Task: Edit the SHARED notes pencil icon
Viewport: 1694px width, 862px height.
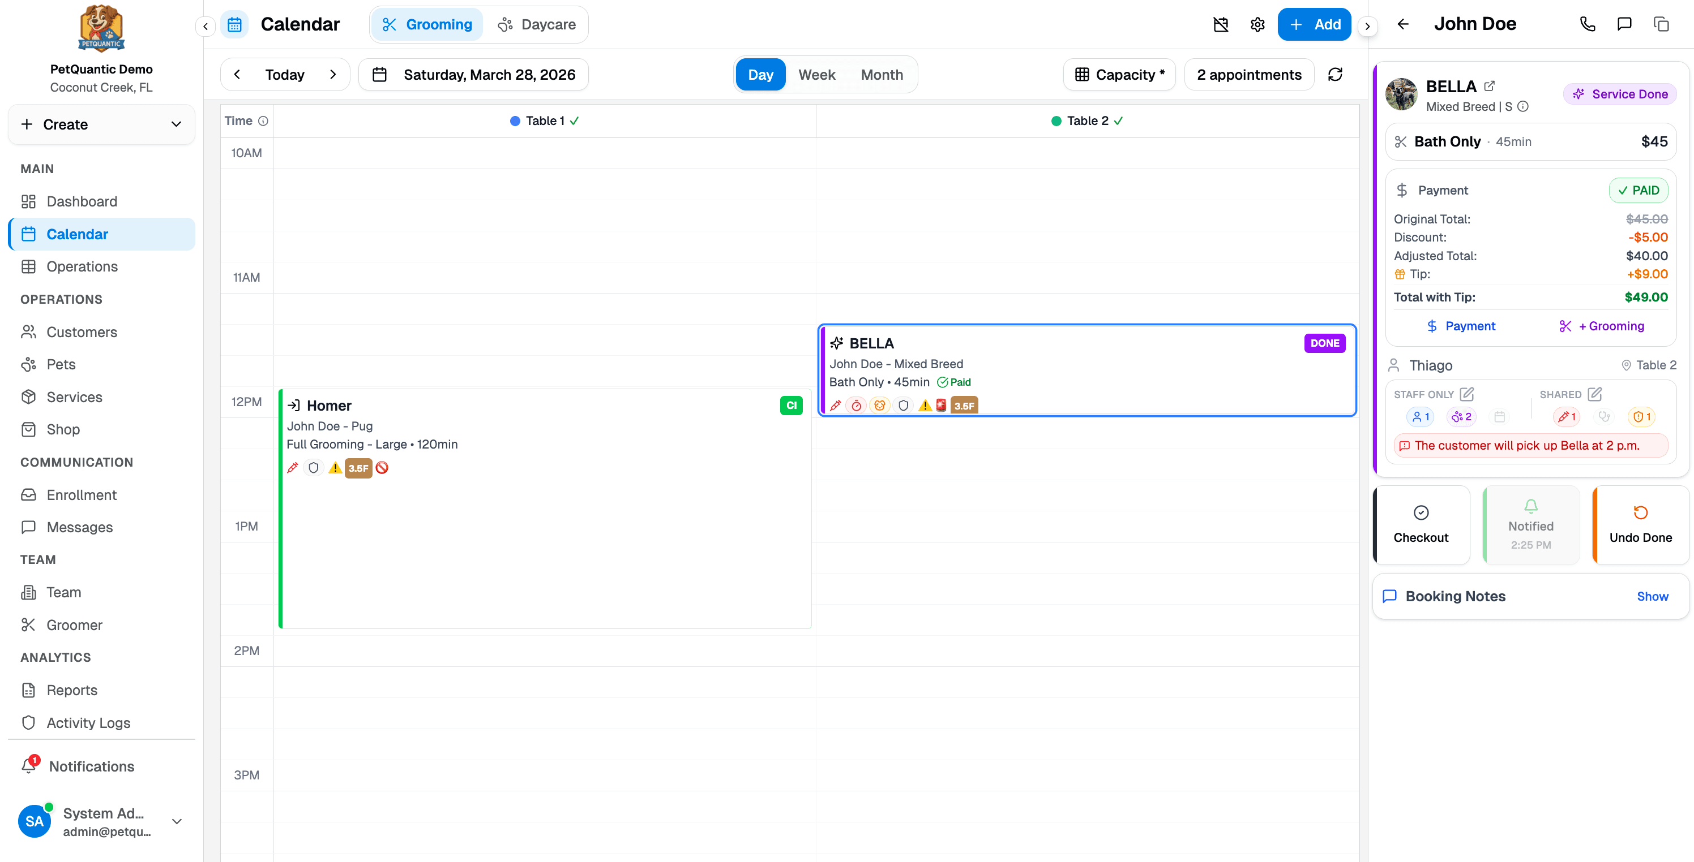Action: click(x=1595, y=394)
